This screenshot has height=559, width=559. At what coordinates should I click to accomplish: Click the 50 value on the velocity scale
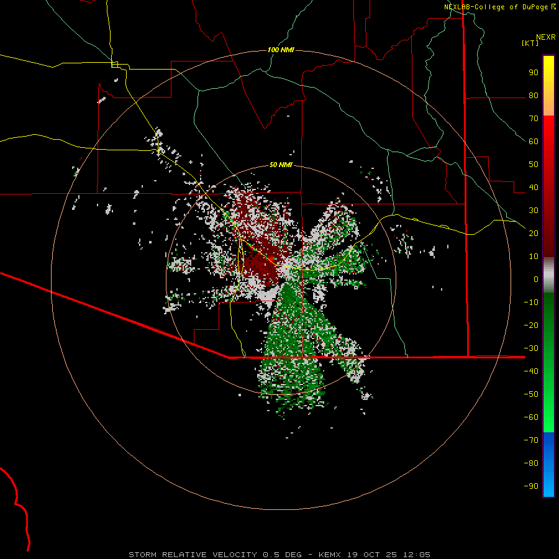click(x=534, y=165)
